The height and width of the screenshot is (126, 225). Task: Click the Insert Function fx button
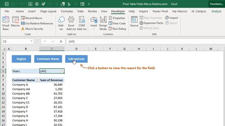click(61, 41)
